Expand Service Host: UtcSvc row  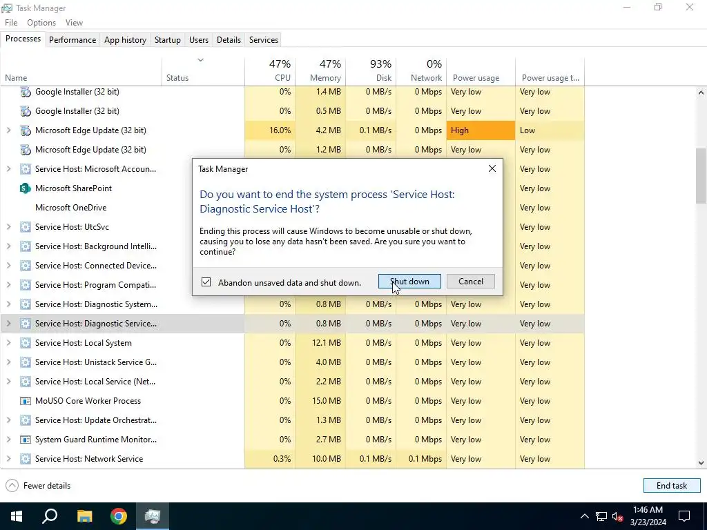tap(8, 226)
